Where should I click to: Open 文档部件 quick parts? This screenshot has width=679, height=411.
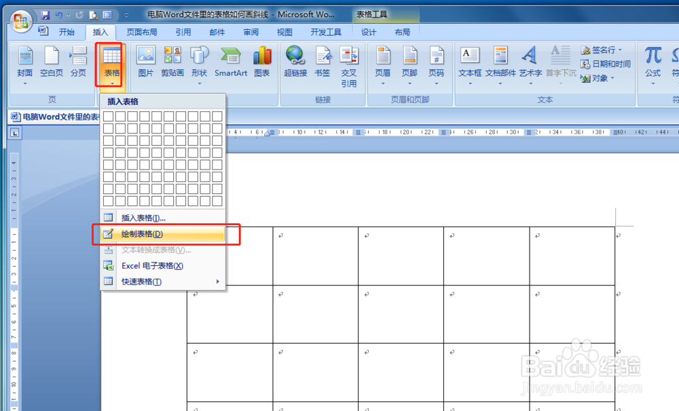point(500,65)
